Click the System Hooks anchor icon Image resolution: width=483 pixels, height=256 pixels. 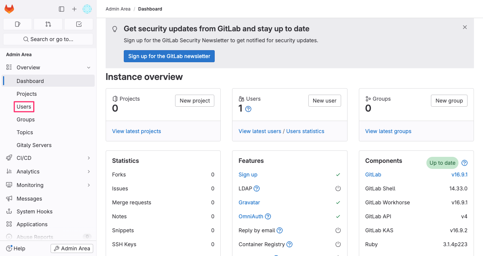click(x=9, y=212)
